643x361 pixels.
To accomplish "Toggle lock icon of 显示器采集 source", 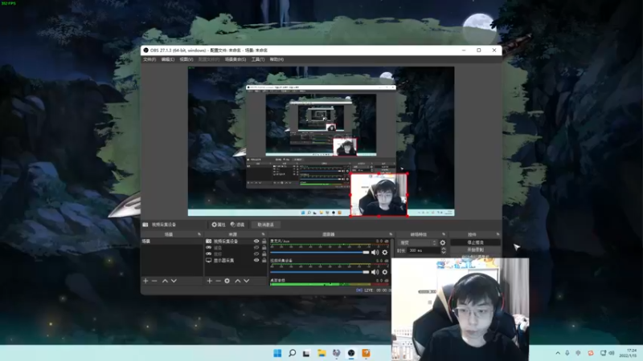I will click(x=264, y=260).
